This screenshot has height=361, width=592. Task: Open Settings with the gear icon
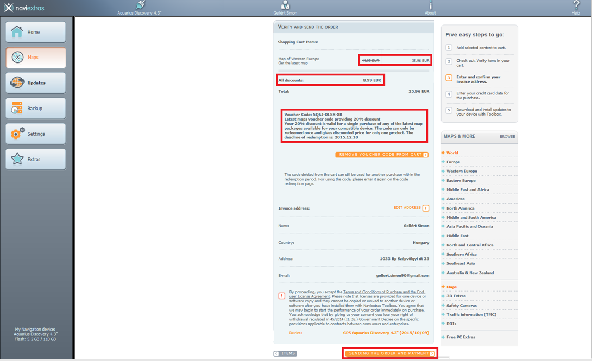coord(36,134)
